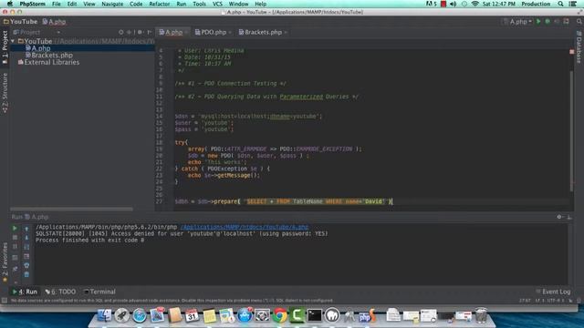Open the Terminal tool window tab
Viewport: 584px width, 328px height.
(x=99, y=292)
